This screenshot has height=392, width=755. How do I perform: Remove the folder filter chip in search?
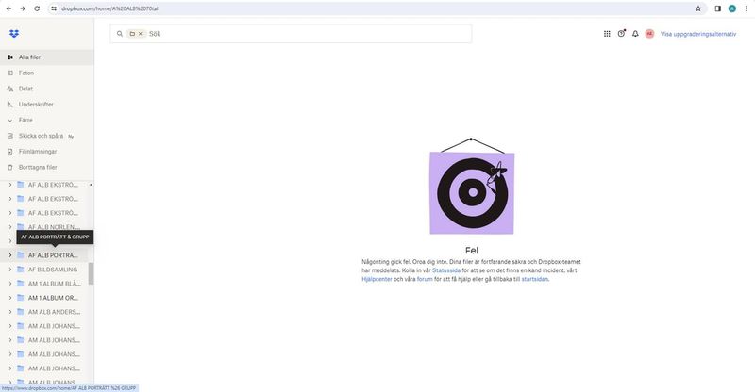coord(141,33)
